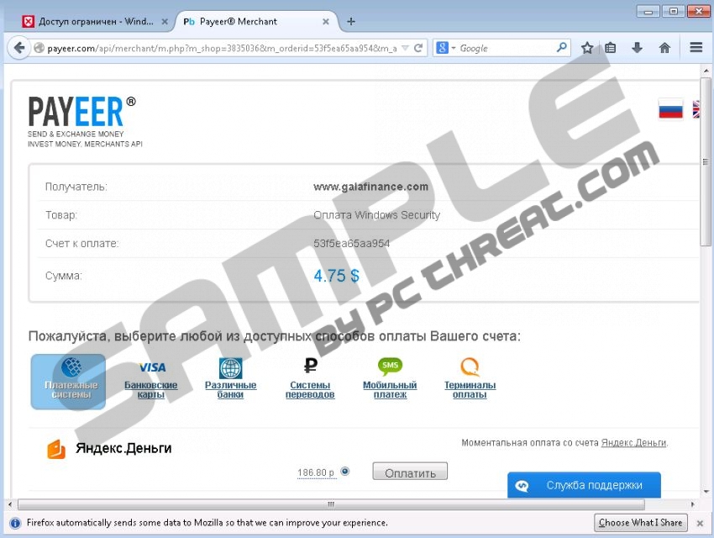Open the Яндекс.Деньги link
The image size is (714, 538).
634,442
